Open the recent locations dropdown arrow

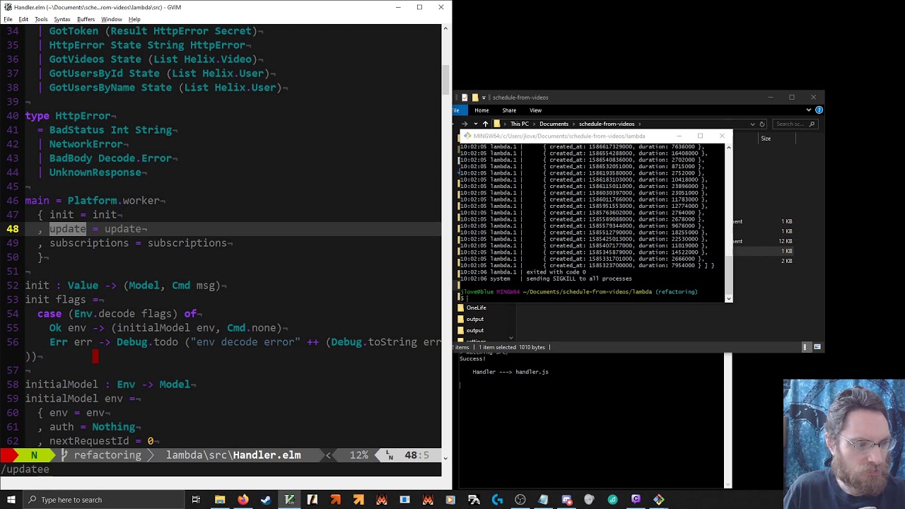click(475, 124)
